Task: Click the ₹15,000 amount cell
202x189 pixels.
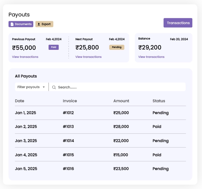Action: [x=121, y=155]
